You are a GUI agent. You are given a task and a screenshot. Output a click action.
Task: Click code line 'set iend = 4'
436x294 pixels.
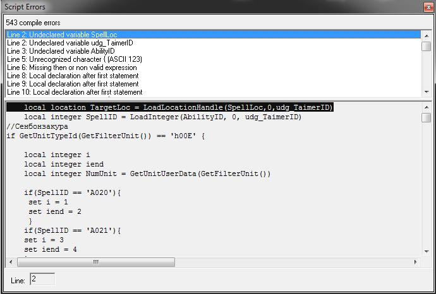point(51,249)
